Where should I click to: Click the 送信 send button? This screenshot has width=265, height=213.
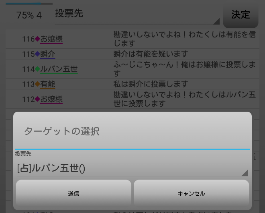73,193
